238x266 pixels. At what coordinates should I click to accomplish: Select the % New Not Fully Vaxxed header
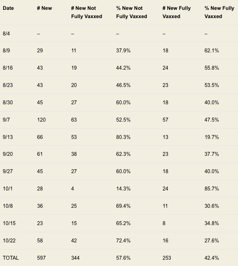pos(131,12)
